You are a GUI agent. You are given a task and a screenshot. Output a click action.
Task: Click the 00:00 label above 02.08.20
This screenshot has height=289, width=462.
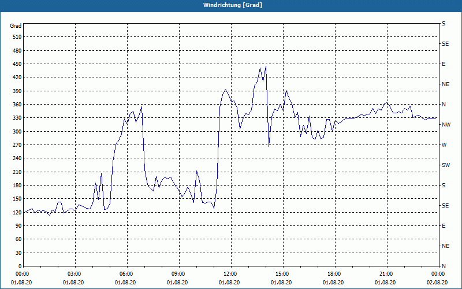[439, 274]
